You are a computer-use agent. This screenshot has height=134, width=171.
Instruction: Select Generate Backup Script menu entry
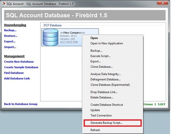(106, 123)
